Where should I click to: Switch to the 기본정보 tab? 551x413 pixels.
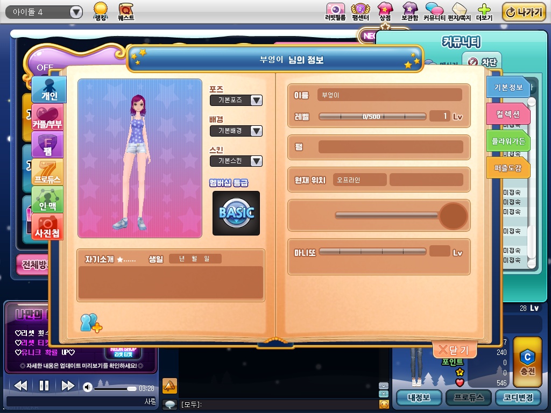508,87
